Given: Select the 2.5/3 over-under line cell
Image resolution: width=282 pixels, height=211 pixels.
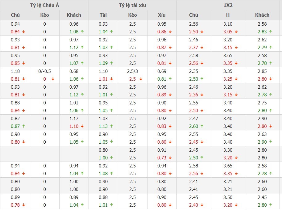Looking at the screenshot, I should tap(132, 71).
